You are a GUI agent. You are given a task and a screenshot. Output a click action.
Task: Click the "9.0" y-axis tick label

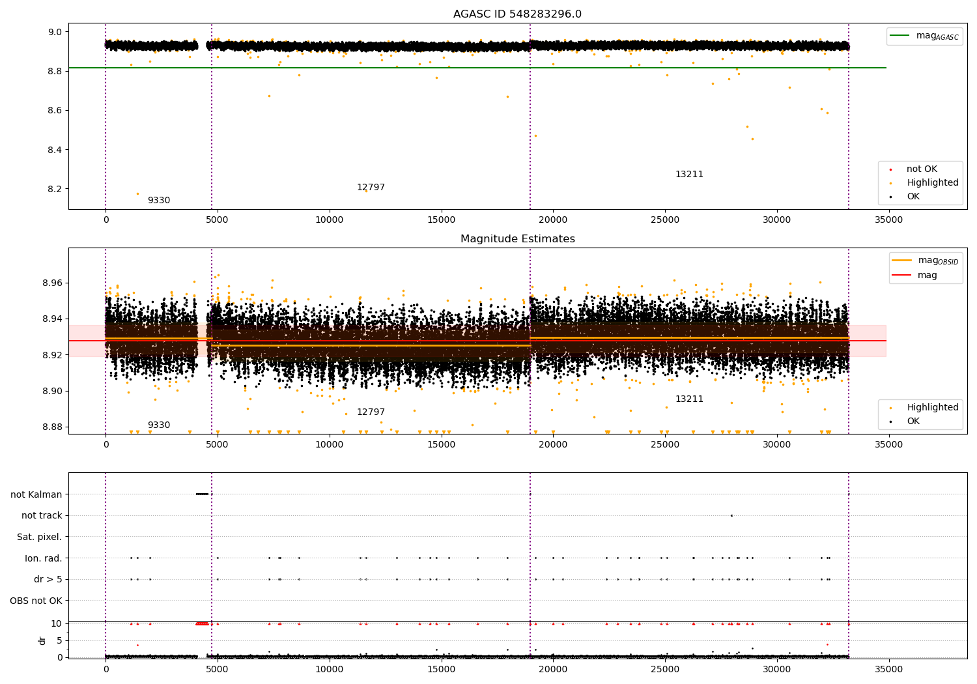click(55, 32)
